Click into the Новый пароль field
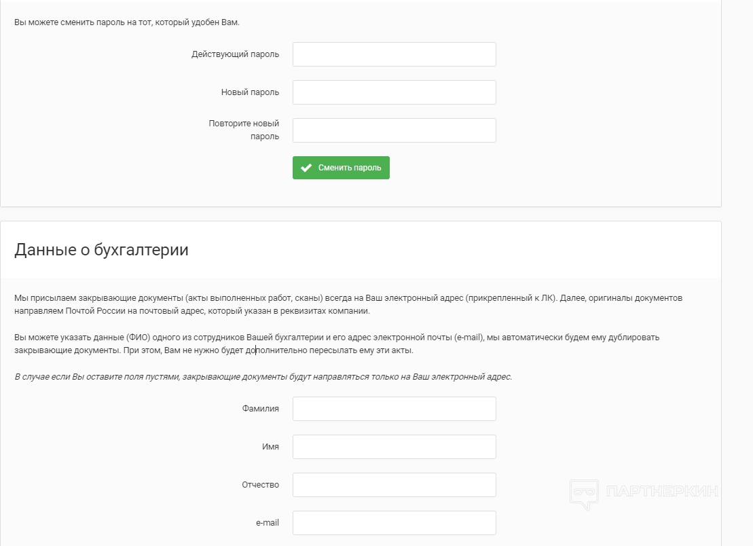This screenshot has width=753, height=546. [x=394, y=92]
